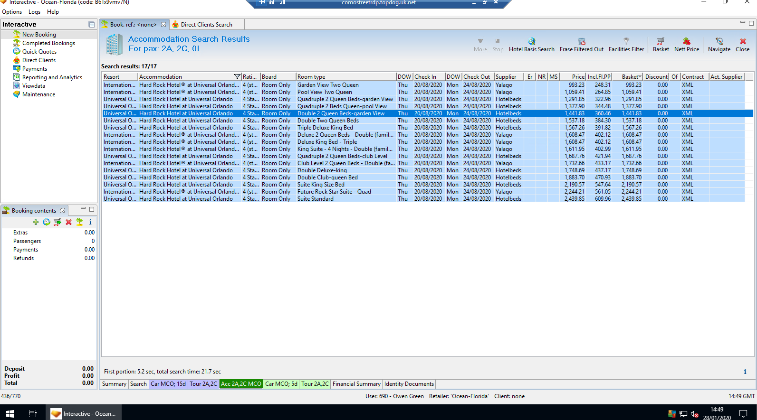The image size is (757, 420).
Task: Open Hotel Basis Search
Action: pyautogui.click(x=531, y=45)
